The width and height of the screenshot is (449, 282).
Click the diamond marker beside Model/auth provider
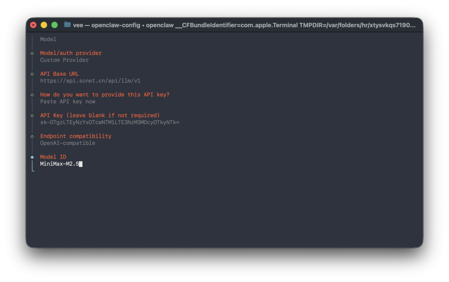coord(32,53)
